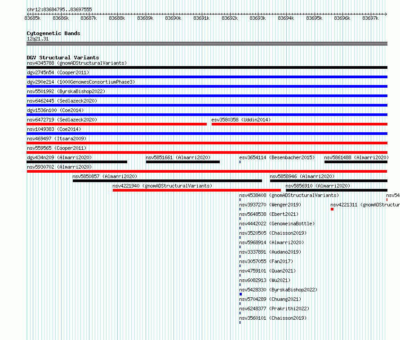This screenshot has width=400, height=340.
Task: Click nsv5851661 (Almarri2020) label
Action: [178, 157]
